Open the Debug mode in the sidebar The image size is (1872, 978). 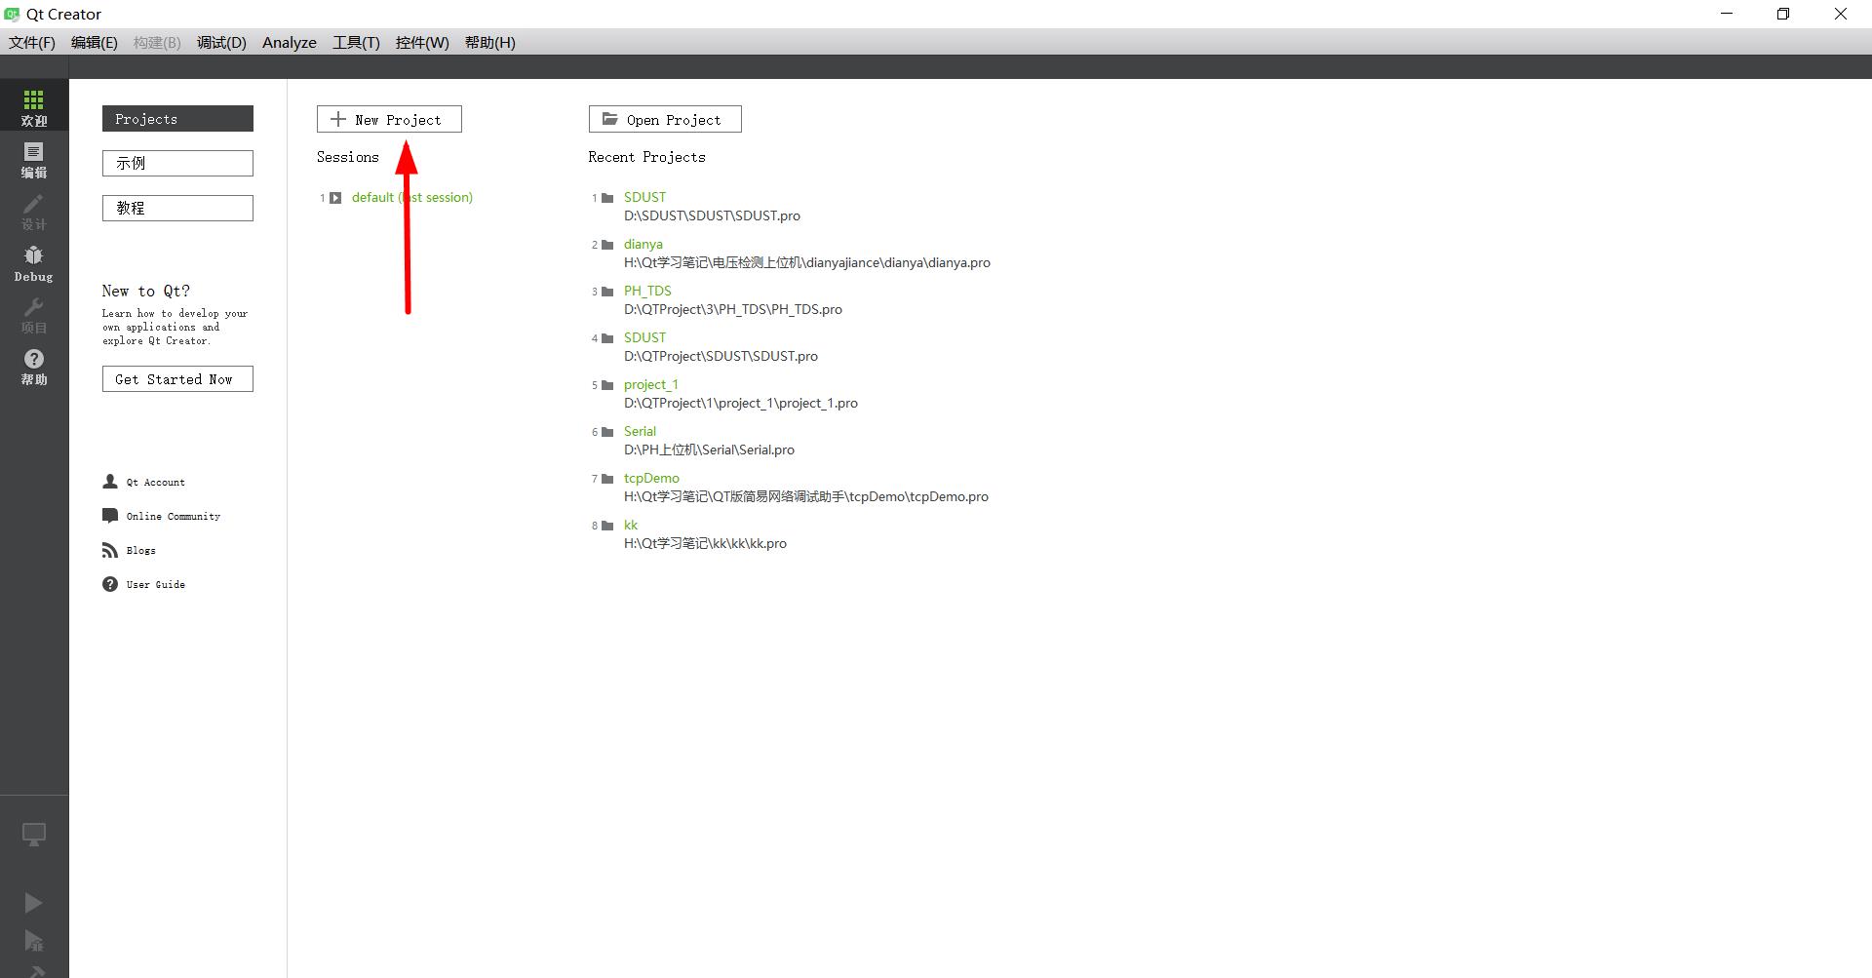pyautogui.click(x=34, y=262)
